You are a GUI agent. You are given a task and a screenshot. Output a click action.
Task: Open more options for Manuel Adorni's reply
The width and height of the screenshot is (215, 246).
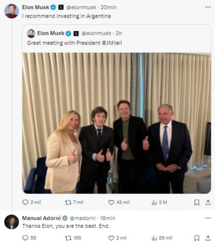(208, 218)
